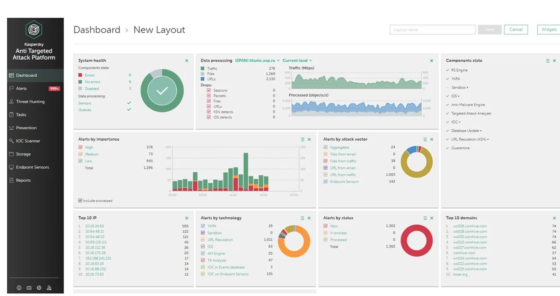This screenshot has width=560, height=296.
Task: Open domain ws026.coinhive.com
Action: click(x=470, y=226)
